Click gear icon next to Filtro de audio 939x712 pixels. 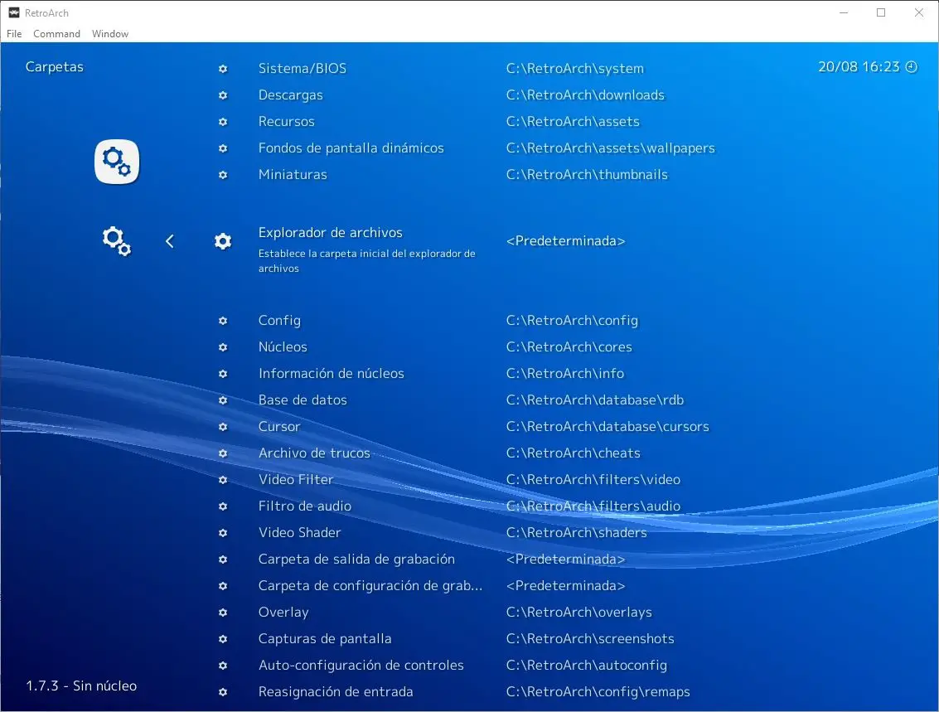[x=223, y=506]
